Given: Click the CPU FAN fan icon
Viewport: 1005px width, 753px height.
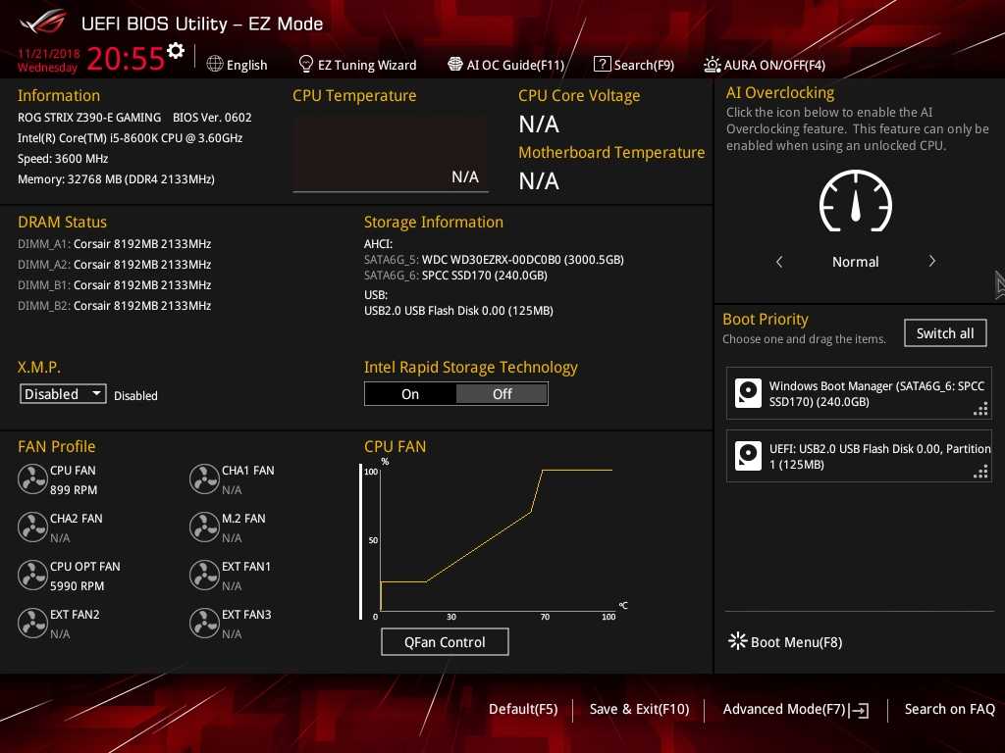Looking at the screenshot, I should coord(32,479).
